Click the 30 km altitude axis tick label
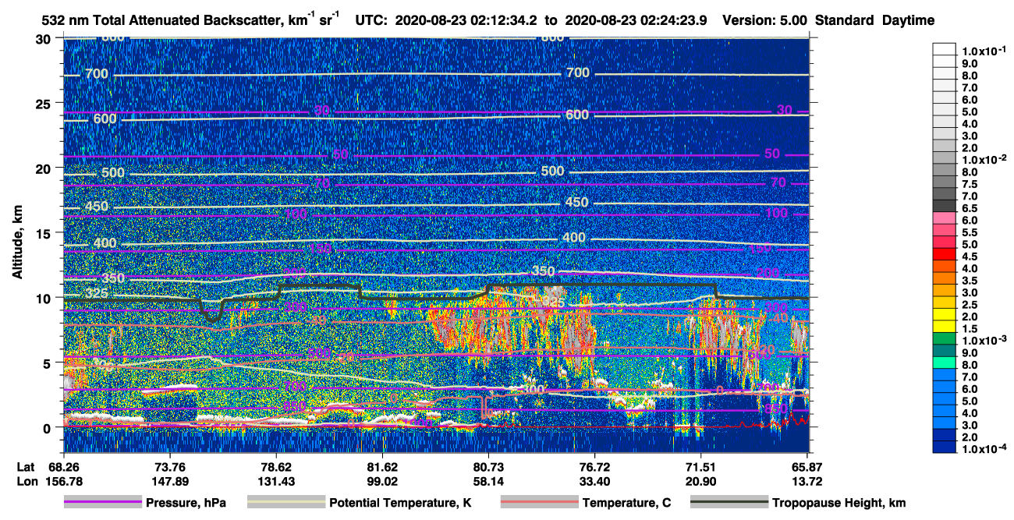Viewport: 1014px width, 520px height. pyautogui.click(x=44, y=39)
